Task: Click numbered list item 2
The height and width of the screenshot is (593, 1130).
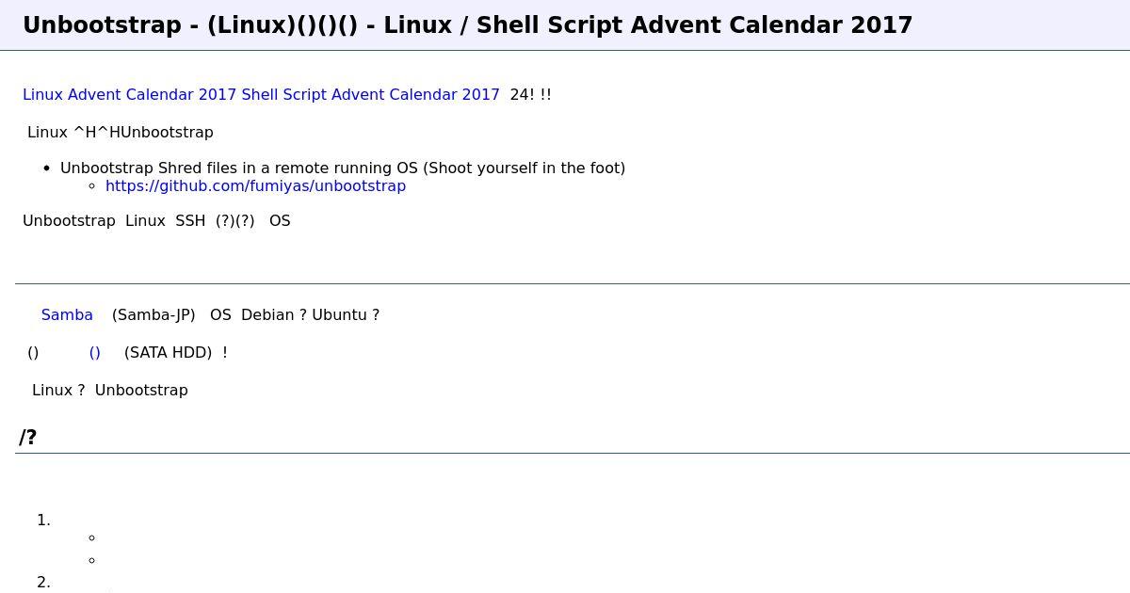Action: (x=43, y=583)
